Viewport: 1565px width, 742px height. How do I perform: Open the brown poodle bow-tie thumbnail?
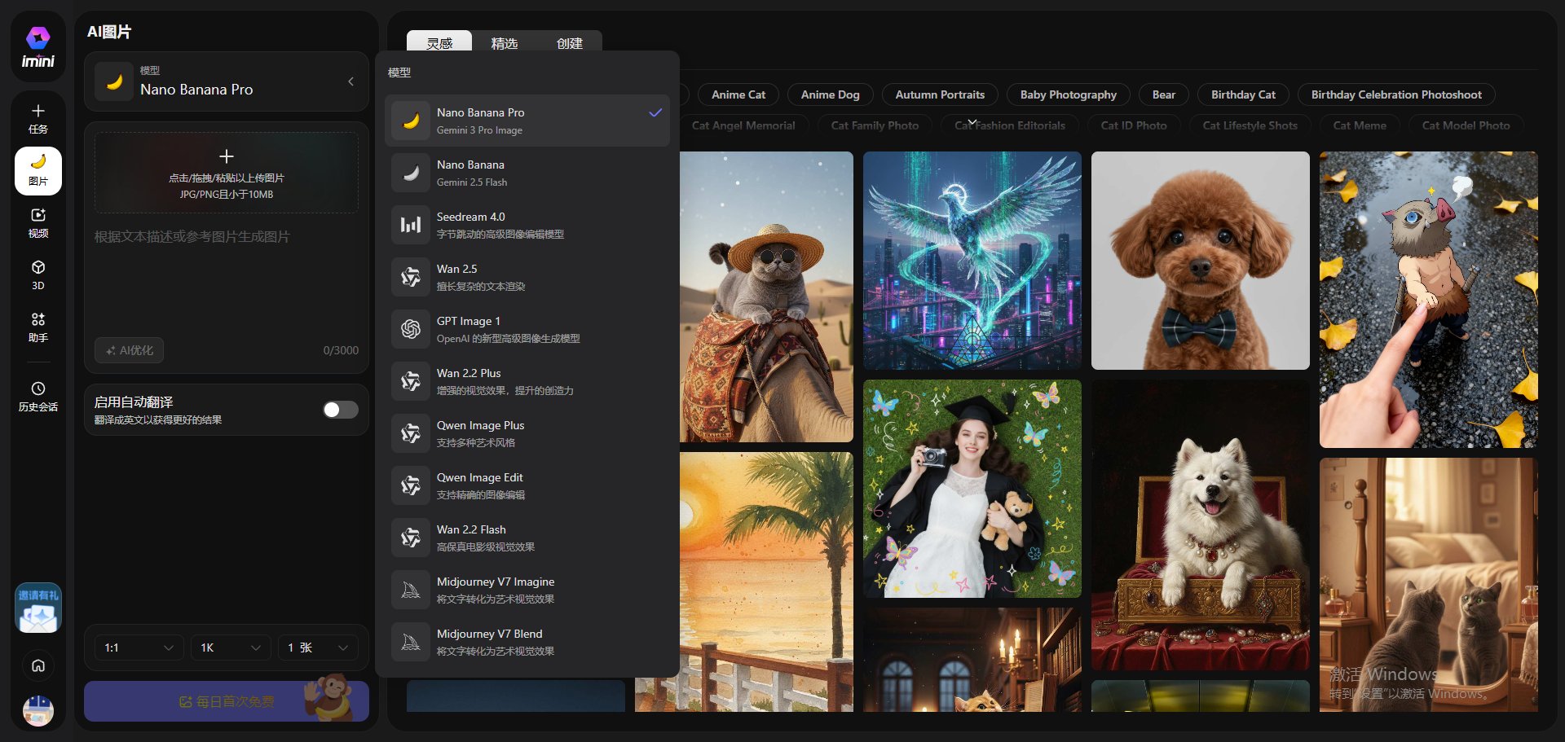[1200, 261]
